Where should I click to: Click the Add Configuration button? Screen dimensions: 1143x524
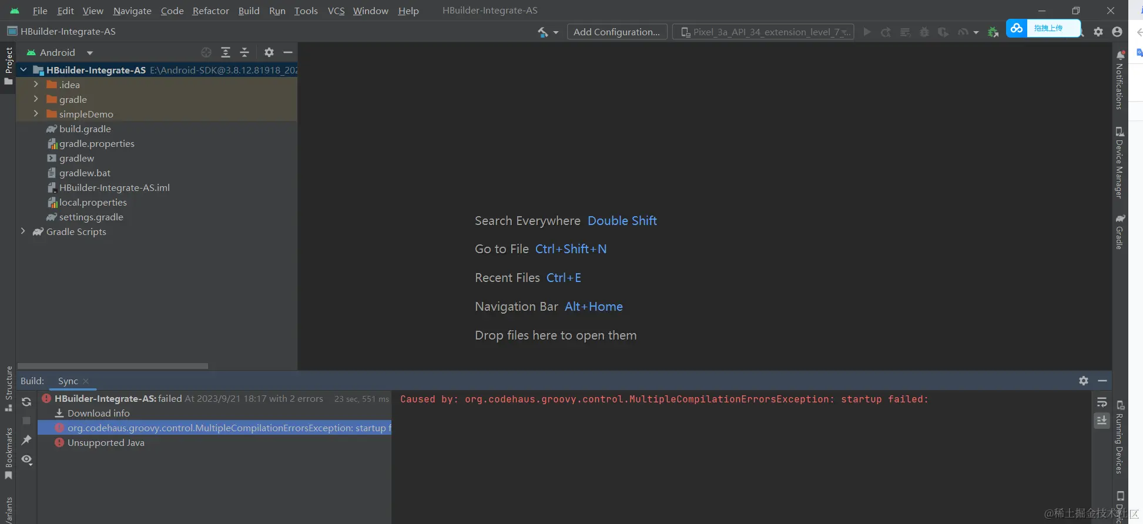616,32
